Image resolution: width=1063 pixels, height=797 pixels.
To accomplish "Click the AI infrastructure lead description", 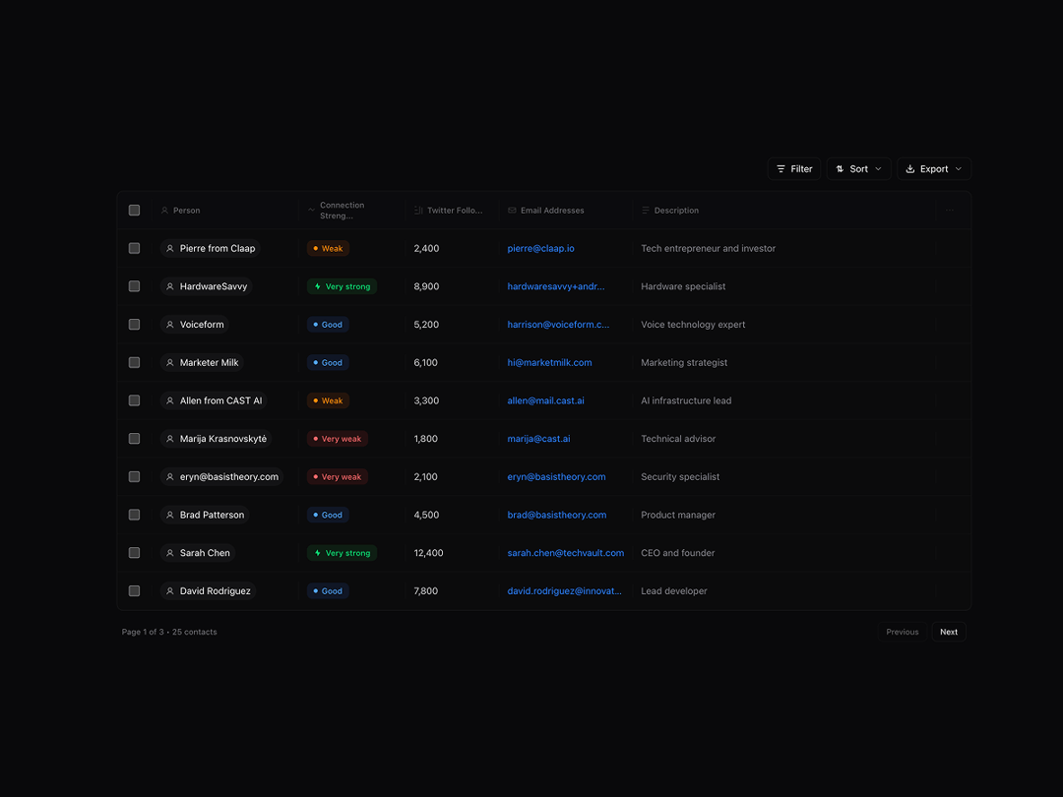I will [x=686, y=400].
